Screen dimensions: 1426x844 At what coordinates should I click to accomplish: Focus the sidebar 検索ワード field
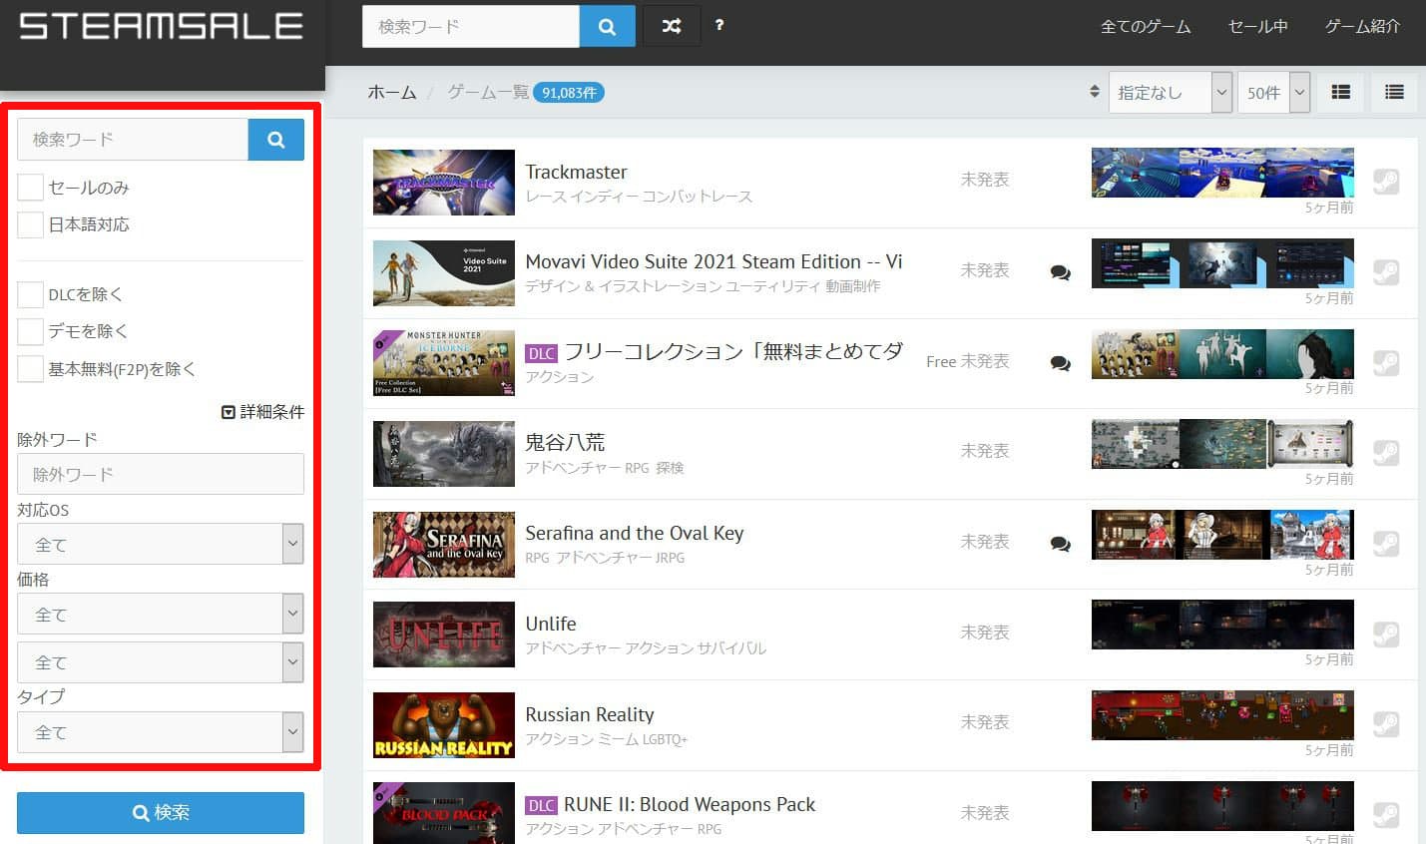coord(133,140)
